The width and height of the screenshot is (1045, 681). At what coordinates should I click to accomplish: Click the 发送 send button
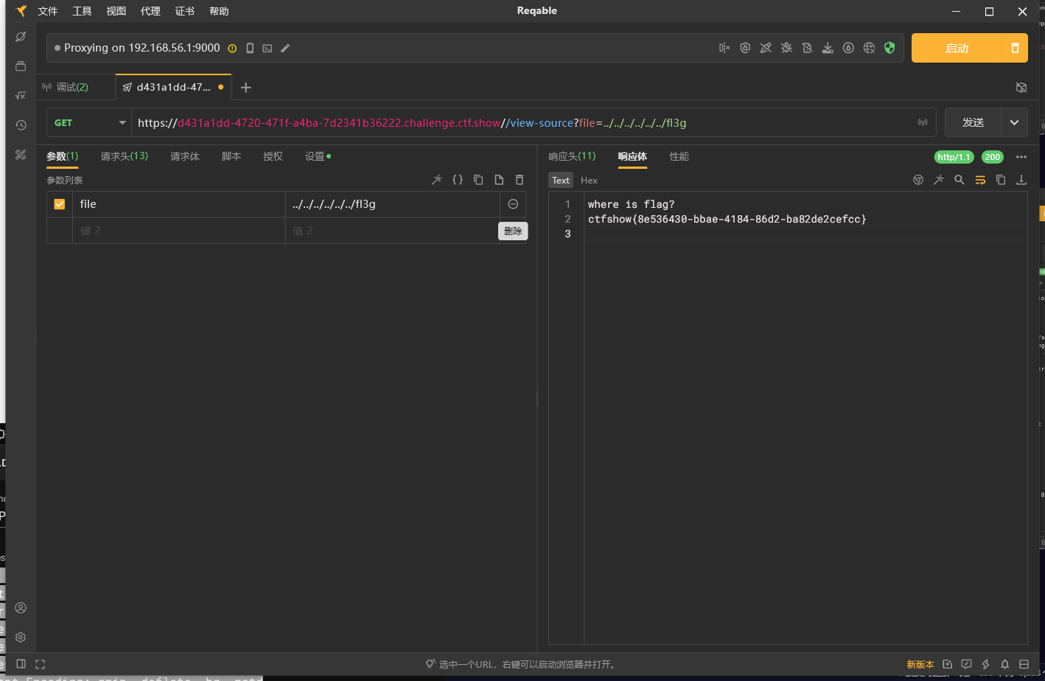coord(973,122)
